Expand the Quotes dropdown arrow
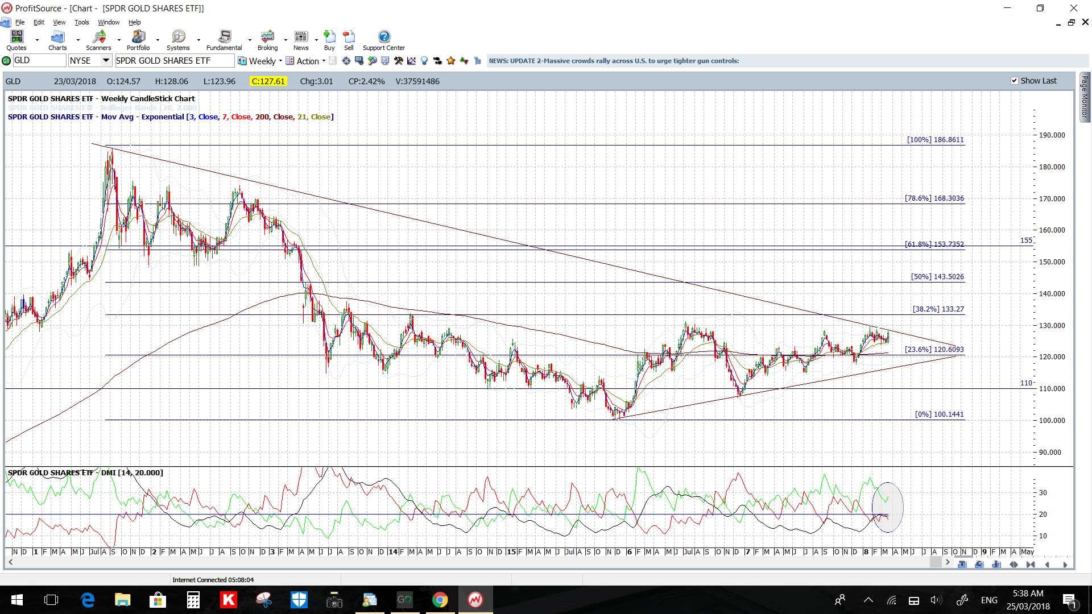The height and width of the screenshot is (614, 1092). (37, 40)
